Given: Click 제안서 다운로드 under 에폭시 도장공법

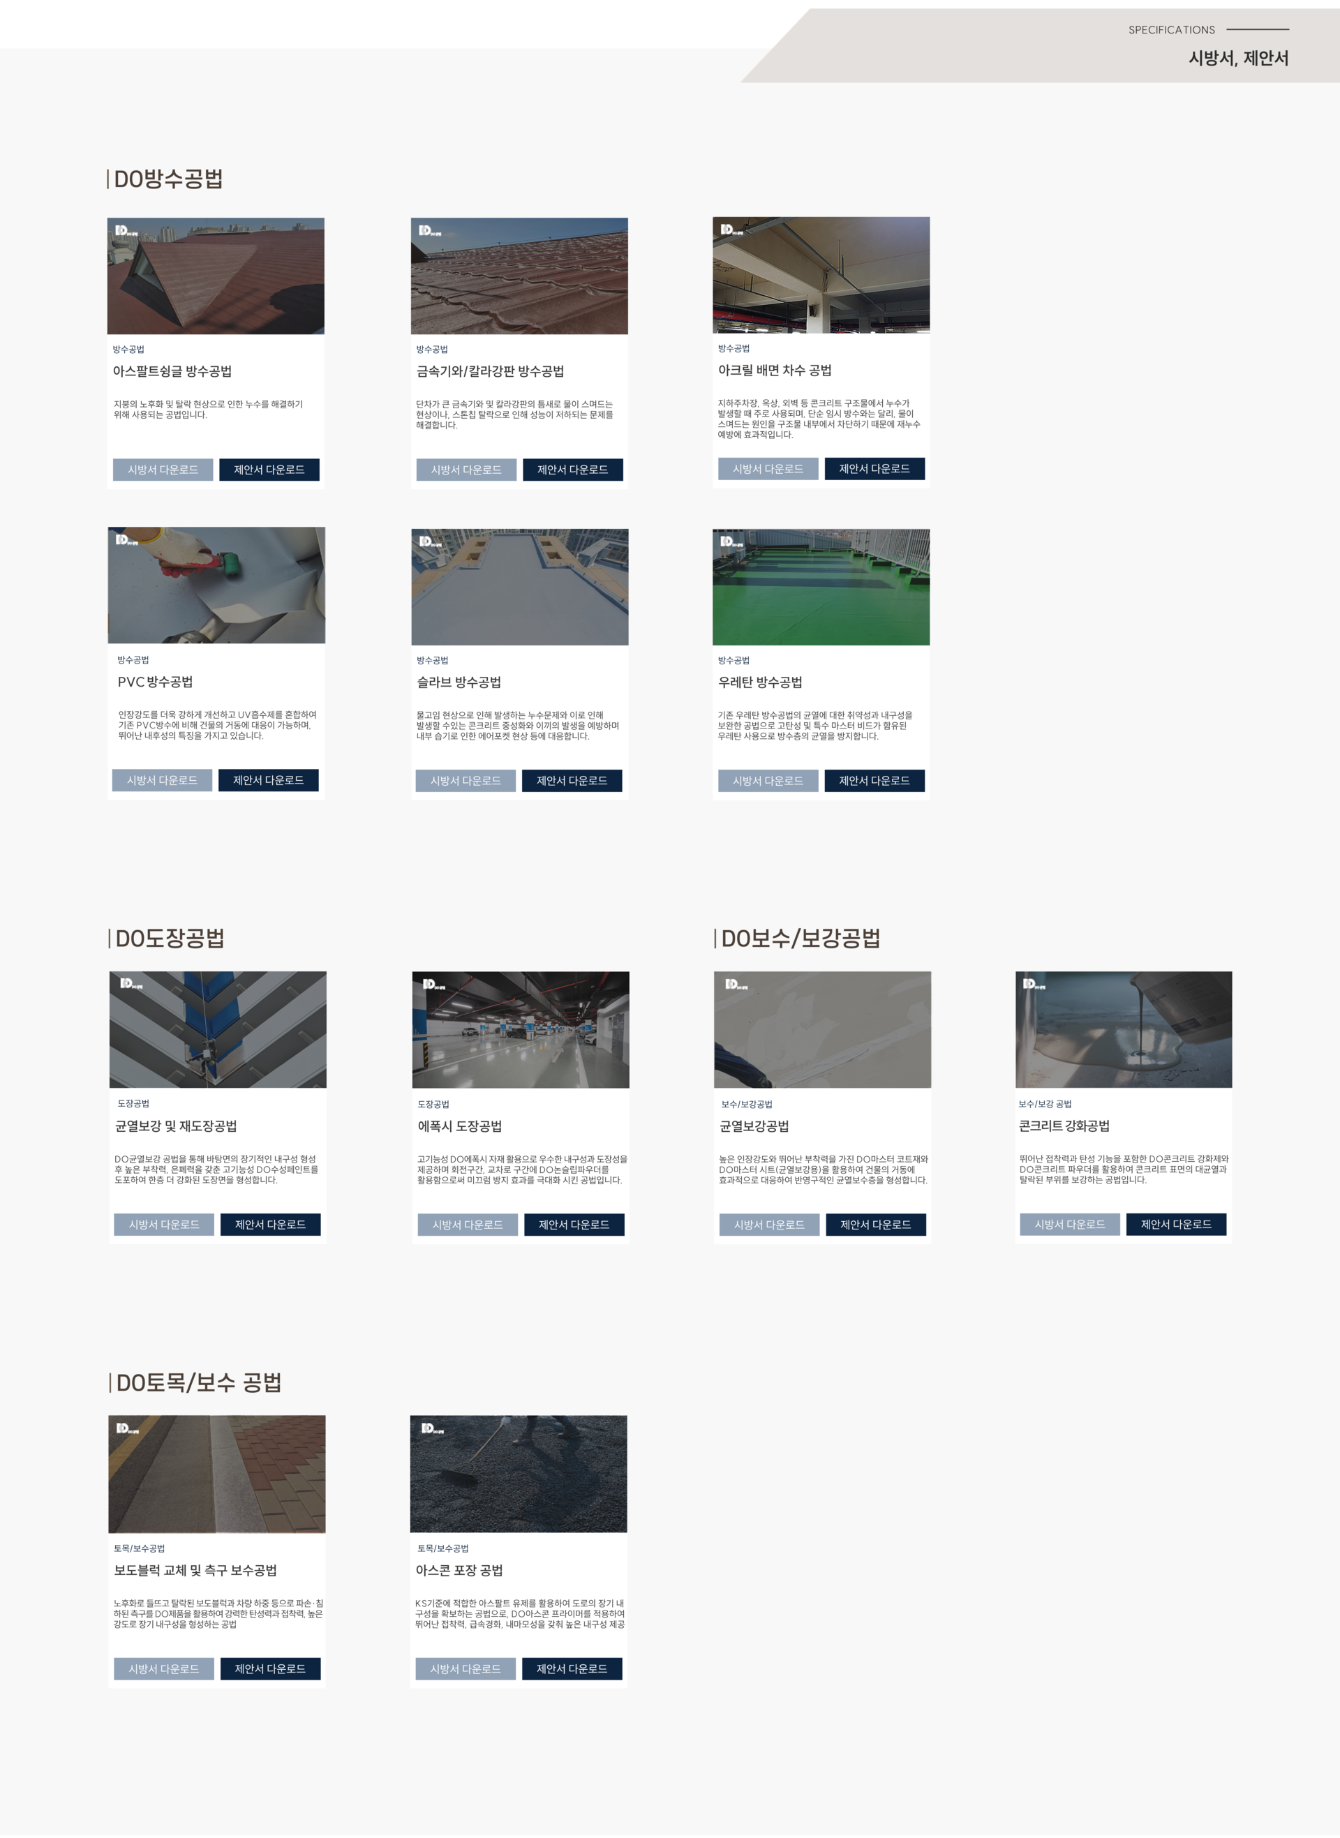Looking at the screenshot, I should 574,1224.
